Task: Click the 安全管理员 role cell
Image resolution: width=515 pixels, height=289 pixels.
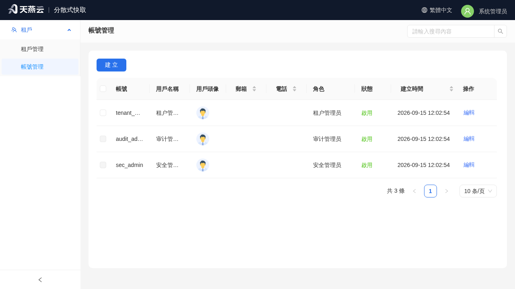Action: click(327, 165)
